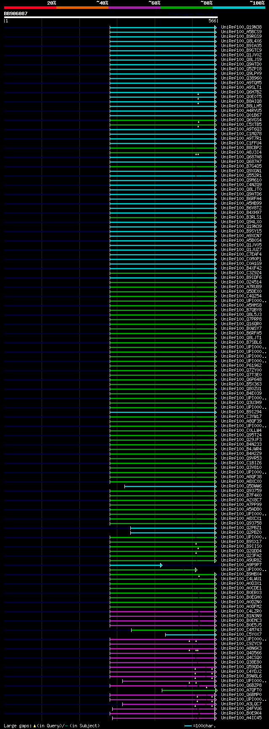Open hit UniRef100_B9RGS9
This screenshot has width=269, height=729.
click(x=241, y=36)
